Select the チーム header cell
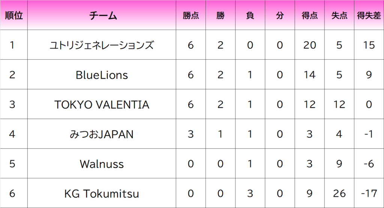The image size is (384, 208). coord(102,15)
